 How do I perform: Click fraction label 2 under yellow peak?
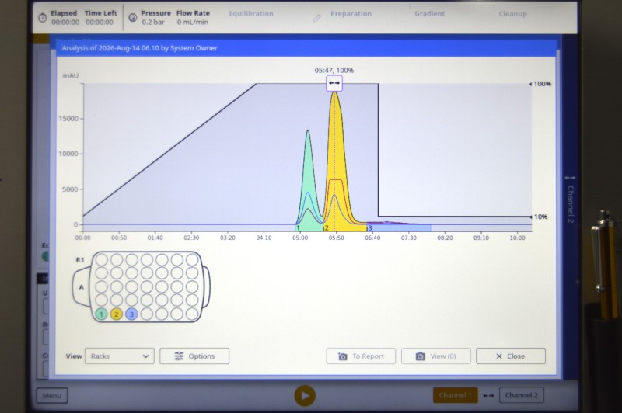point(327,228)
